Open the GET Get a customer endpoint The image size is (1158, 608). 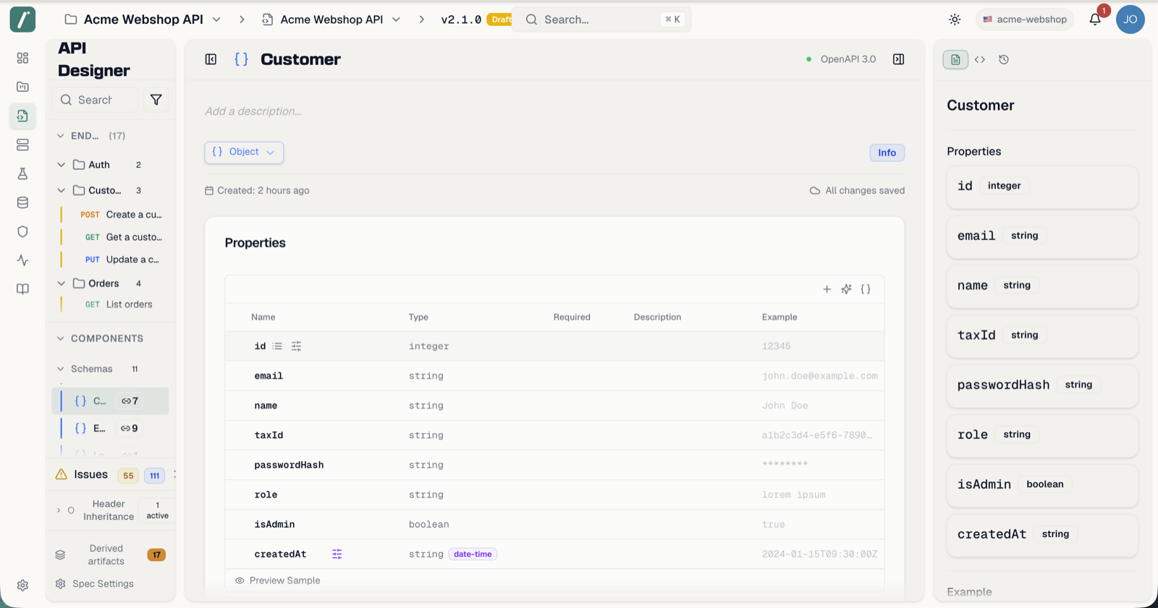(x=123, y=237)
